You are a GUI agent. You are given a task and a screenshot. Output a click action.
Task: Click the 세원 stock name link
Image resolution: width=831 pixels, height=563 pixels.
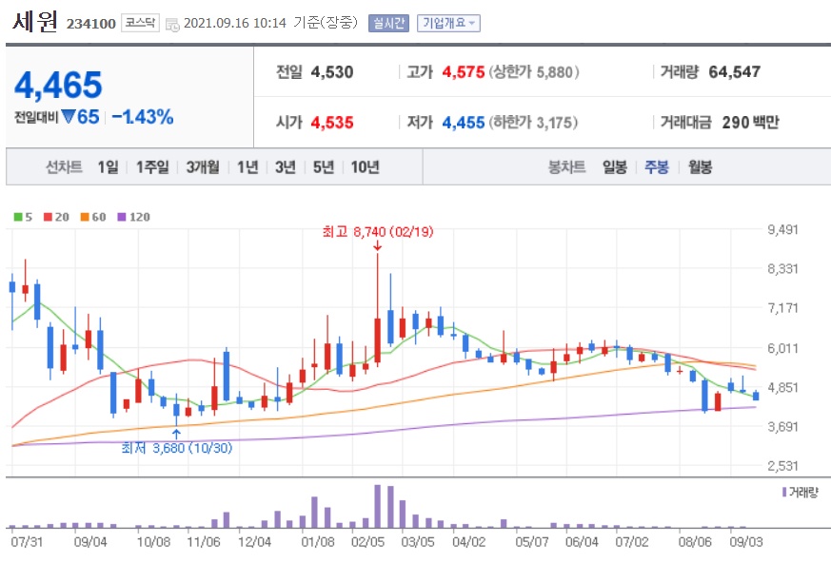35,21
